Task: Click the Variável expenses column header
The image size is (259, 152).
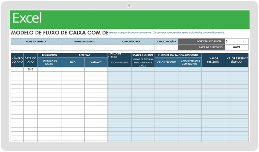Action: tap(96, 62)
